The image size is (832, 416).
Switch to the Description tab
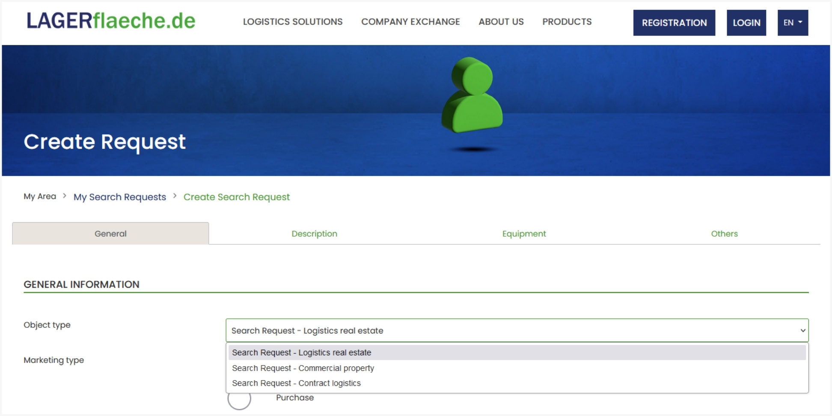click(x=314, y=234)
